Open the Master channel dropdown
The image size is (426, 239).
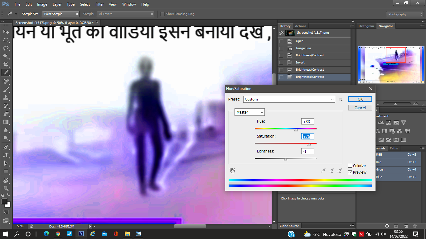click(250, 112)
